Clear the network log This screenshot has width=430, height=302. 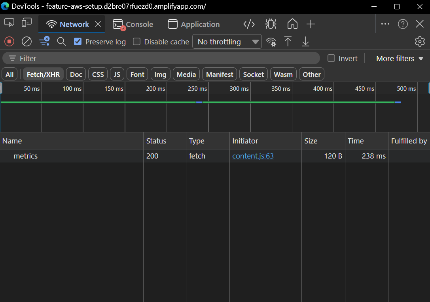[x=26, y=41]
